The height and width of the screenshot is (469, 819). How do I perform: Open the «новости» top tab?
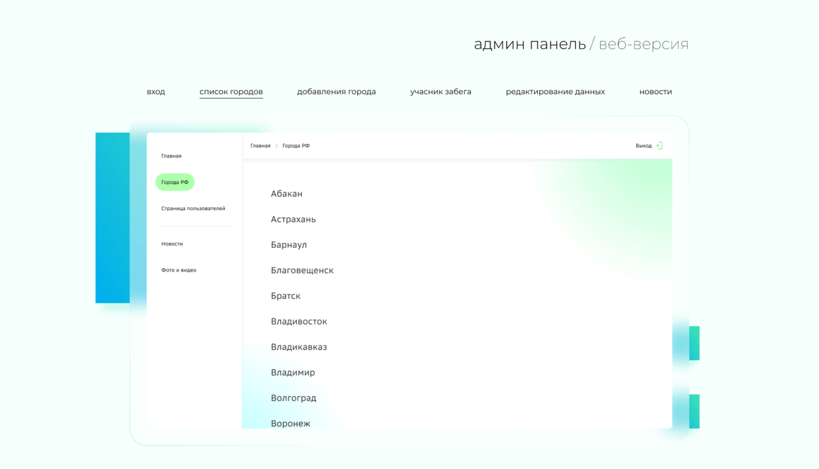click(x=656, y=92)
